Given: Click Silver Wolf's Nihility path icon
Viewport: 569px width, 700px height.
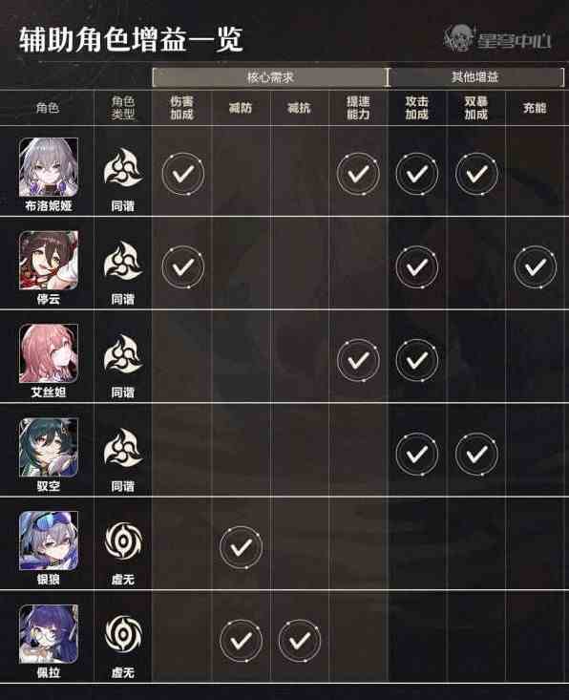Looking at the screenshot, I should click(x=123, y=541).
